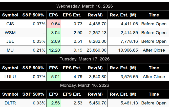
Task: Click the green MU EPS value 12.20
Action: [54, 50]
